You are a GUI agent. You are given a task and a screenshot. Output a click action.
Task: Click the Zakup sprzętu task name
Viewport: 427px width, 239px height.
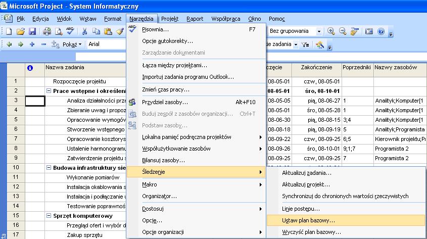coord(85,235)
